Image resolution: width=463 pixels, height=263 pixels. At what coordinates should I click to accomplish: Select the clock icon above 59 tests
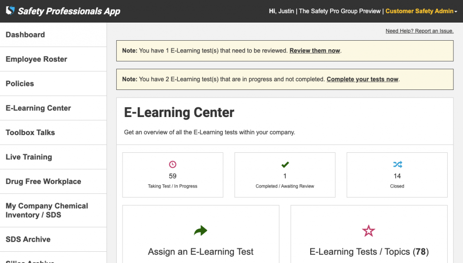(x=172, y=164)
